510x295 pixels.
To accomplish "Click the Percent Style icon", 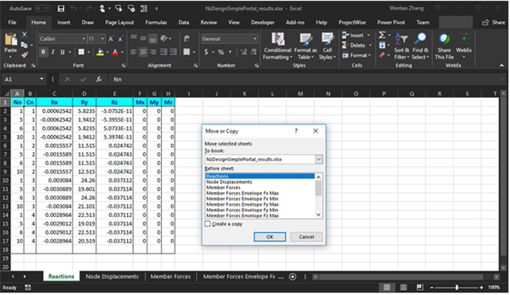I will 221,52.
